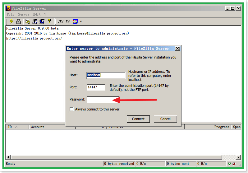Click the Copyright 2001-2016 log line
Viewport: 248px width, 173px height.
67,33
